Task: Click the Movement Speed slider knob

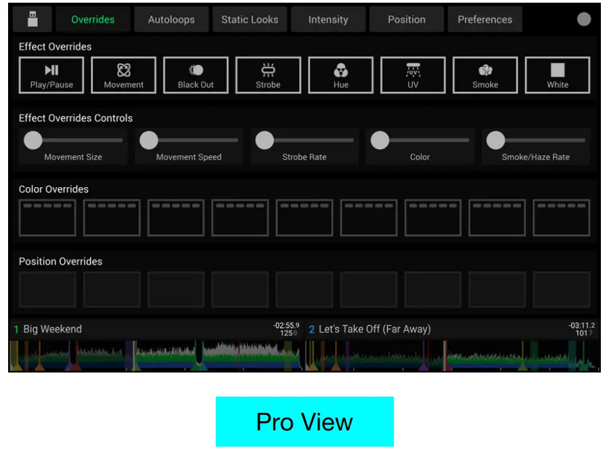Action: point(149,140)
